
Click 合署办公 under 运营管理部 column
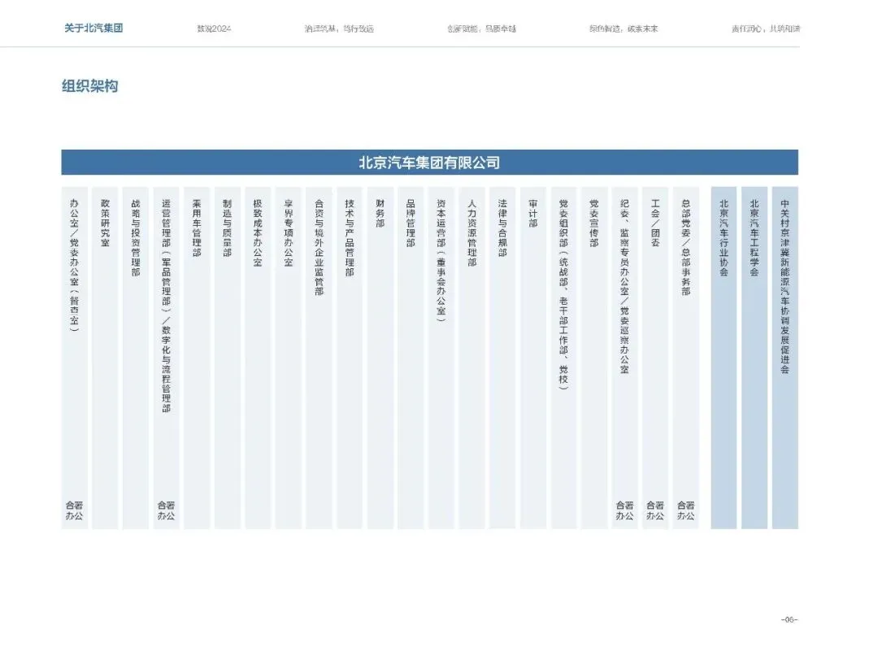click(167, 510)
